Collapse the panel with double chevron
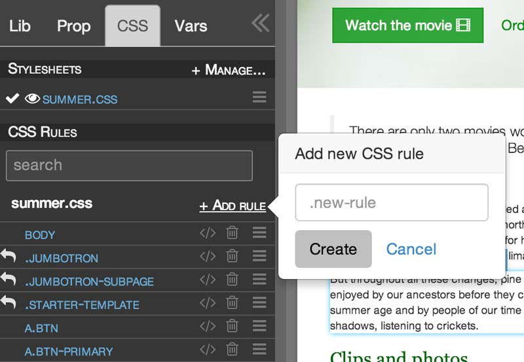This screenshot has width=524, height=362. coord(260,23)
